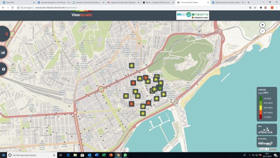Image resolution: width=280 pixels, height=158 pixels.
Task: Zoom out the map with the minus button
Action: (x=262, y=31)
